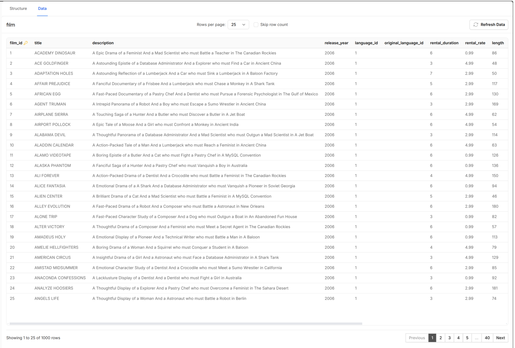Open page 5 of the film table

467,338
